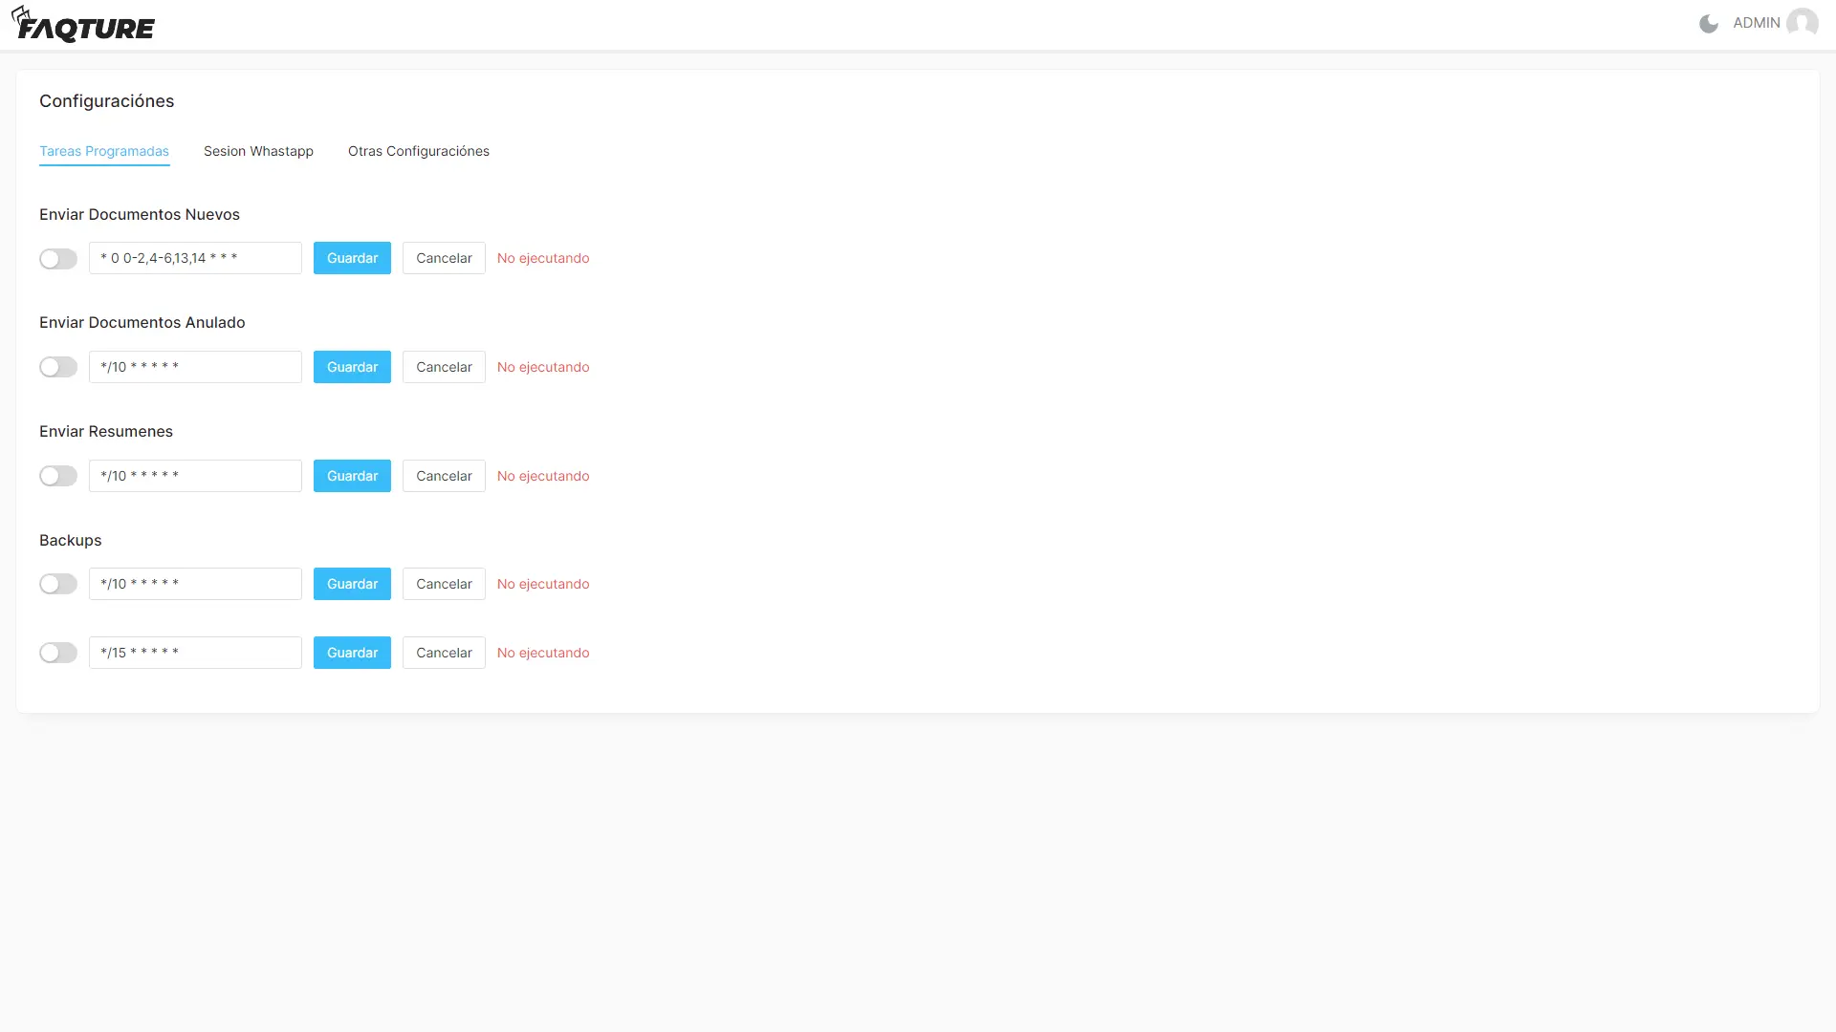Save the Enviar Resumenes schedule
Image resolution: width=1836 pixels, height=1032 pixels.
point(352,476)
